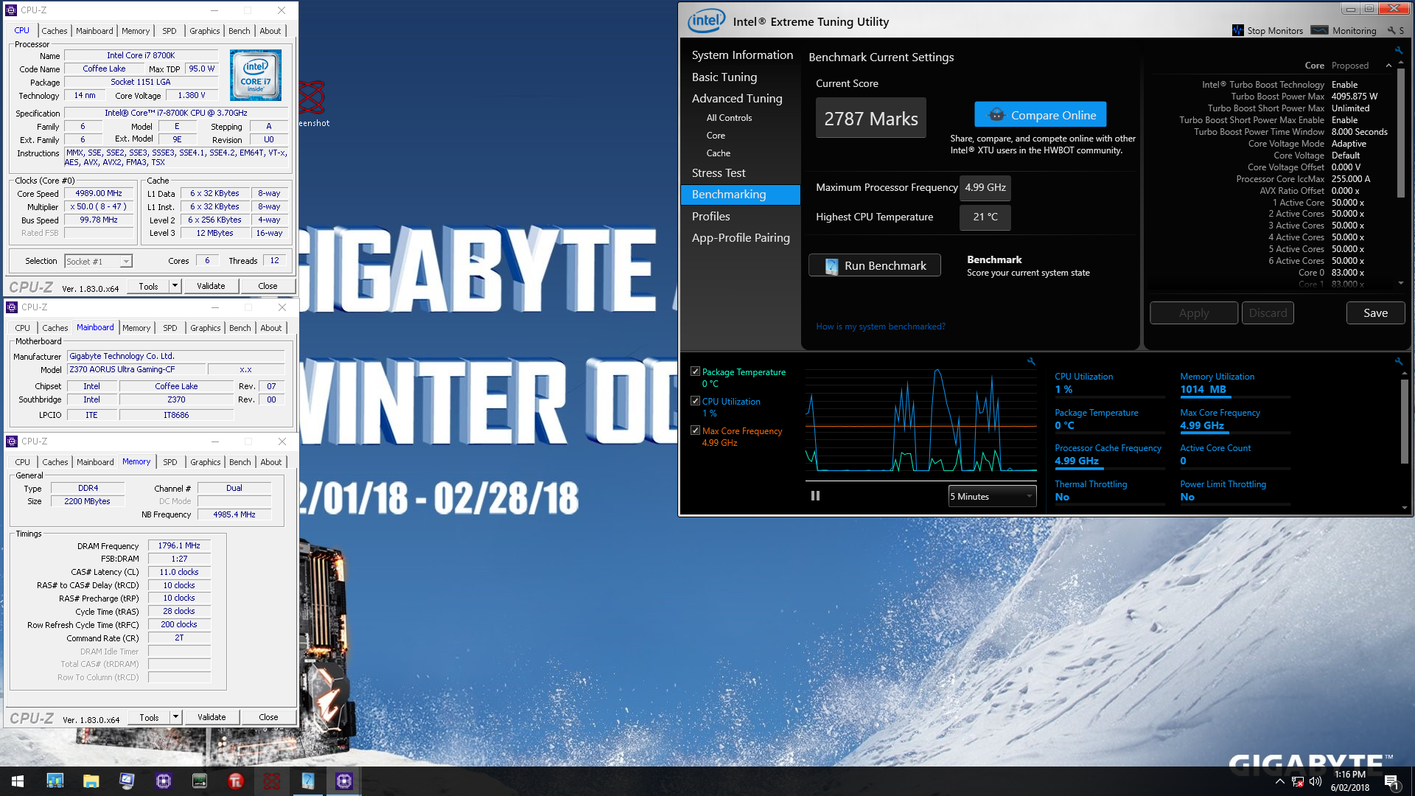Image resolution: width=1415 pixels, height=796 pixels.
Task: Open the Action Center notification icon
Action: point(1391,781)
